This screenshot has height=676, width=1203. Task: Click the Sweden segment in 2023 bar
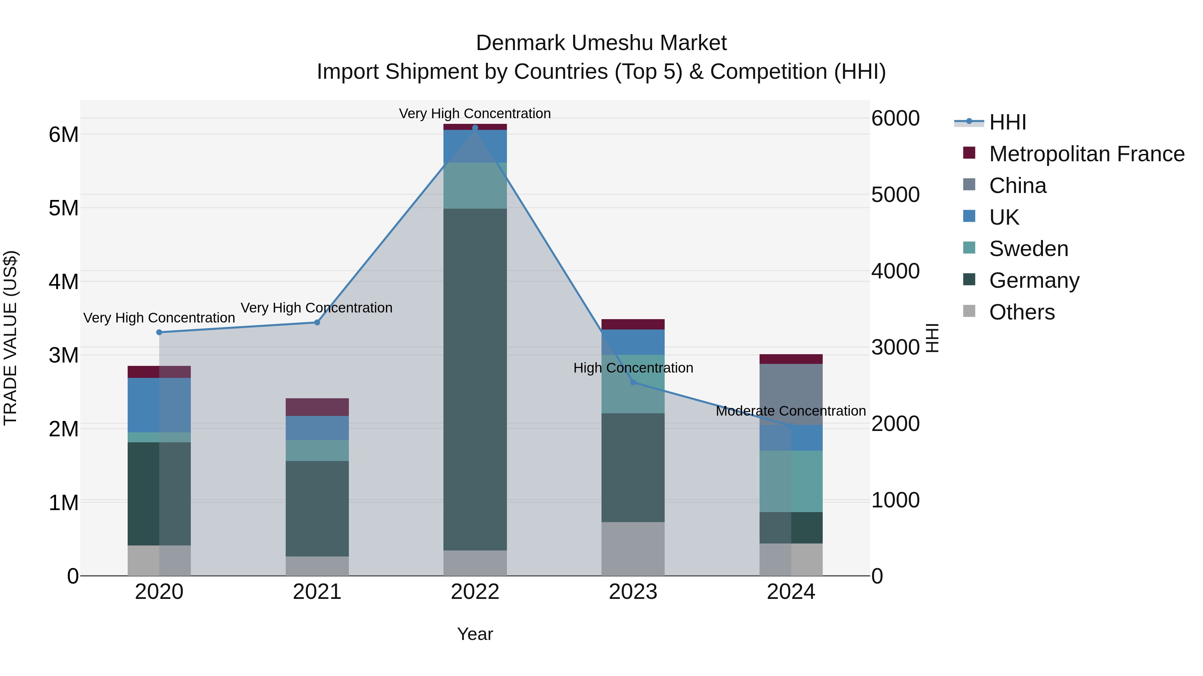pos(633,384)
